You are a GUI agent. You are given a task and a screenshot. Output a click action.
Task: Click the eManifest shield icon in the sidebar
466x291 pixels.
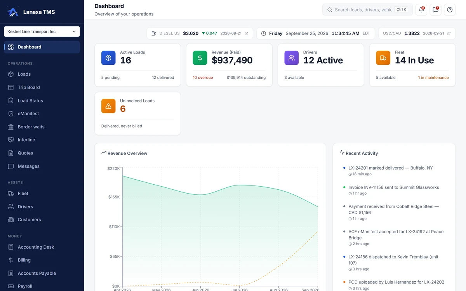click(11, 114)
